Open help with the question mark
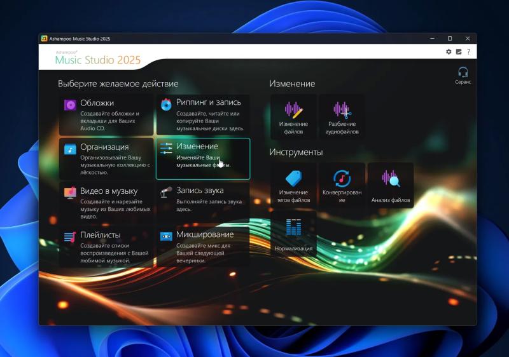This screenshot has height=357, width=509. tap(468, 51)
